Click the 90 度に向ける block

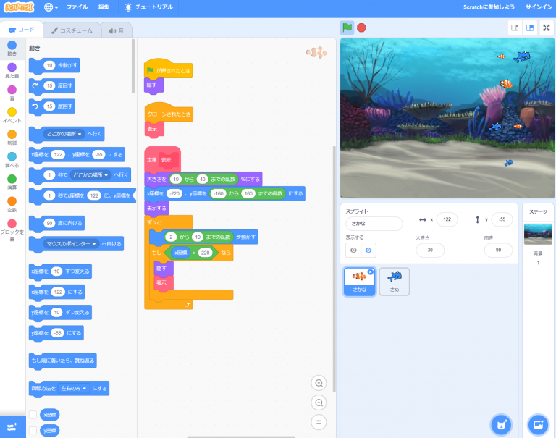click(x=56, y=223)
